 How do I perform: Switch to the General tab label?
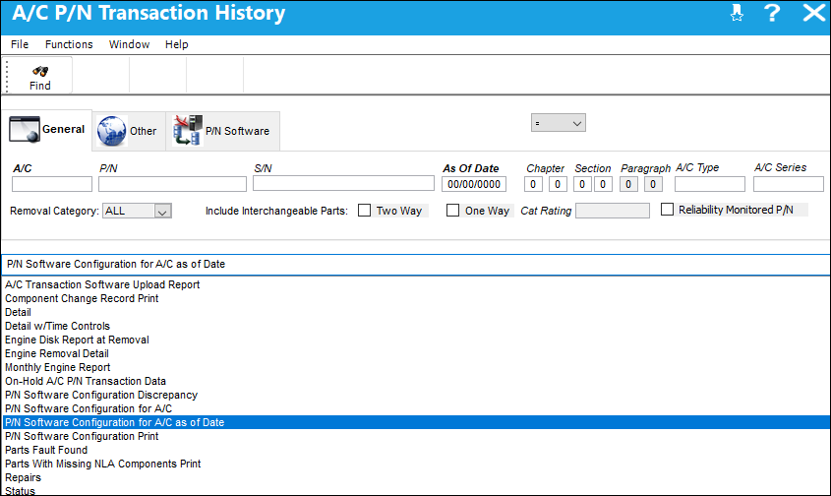click(63, 129)
